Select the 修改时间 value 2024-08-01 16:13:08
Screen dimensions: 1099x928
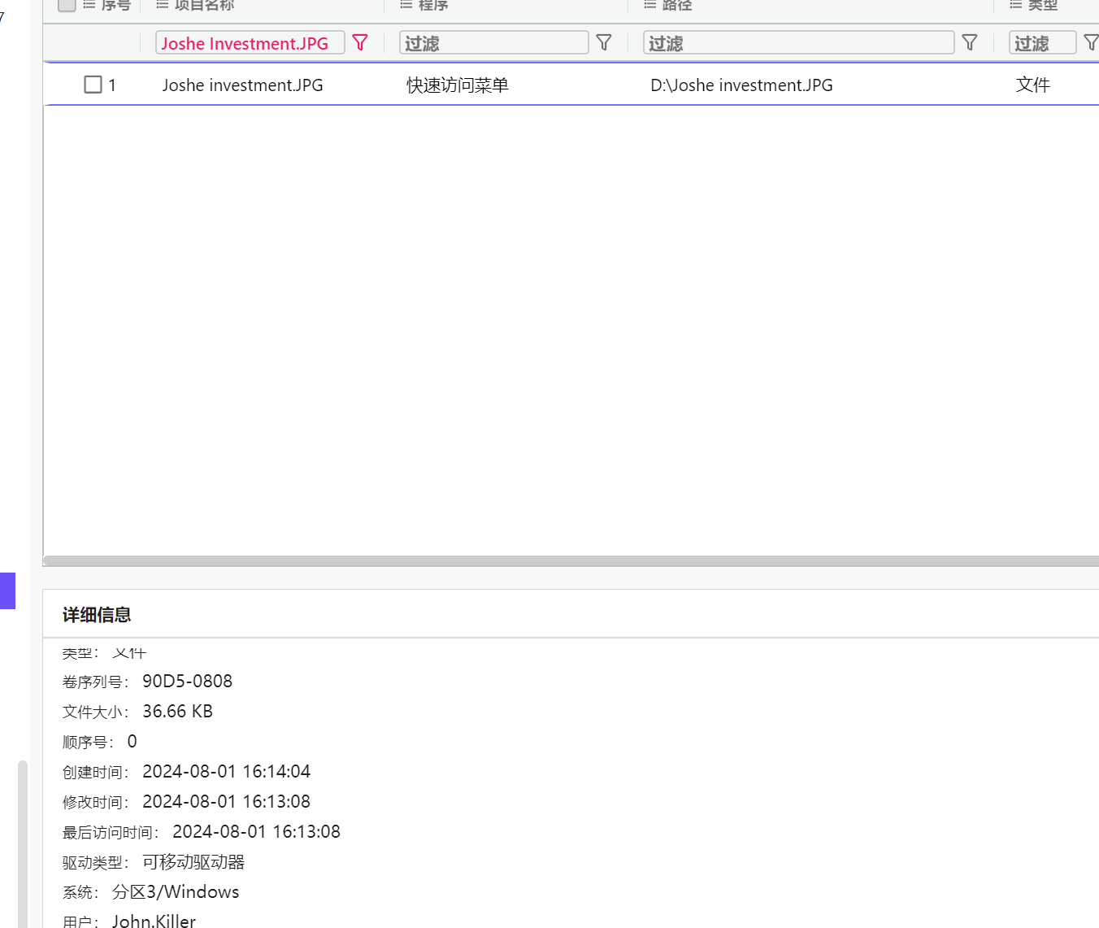(x=227, y=801)
